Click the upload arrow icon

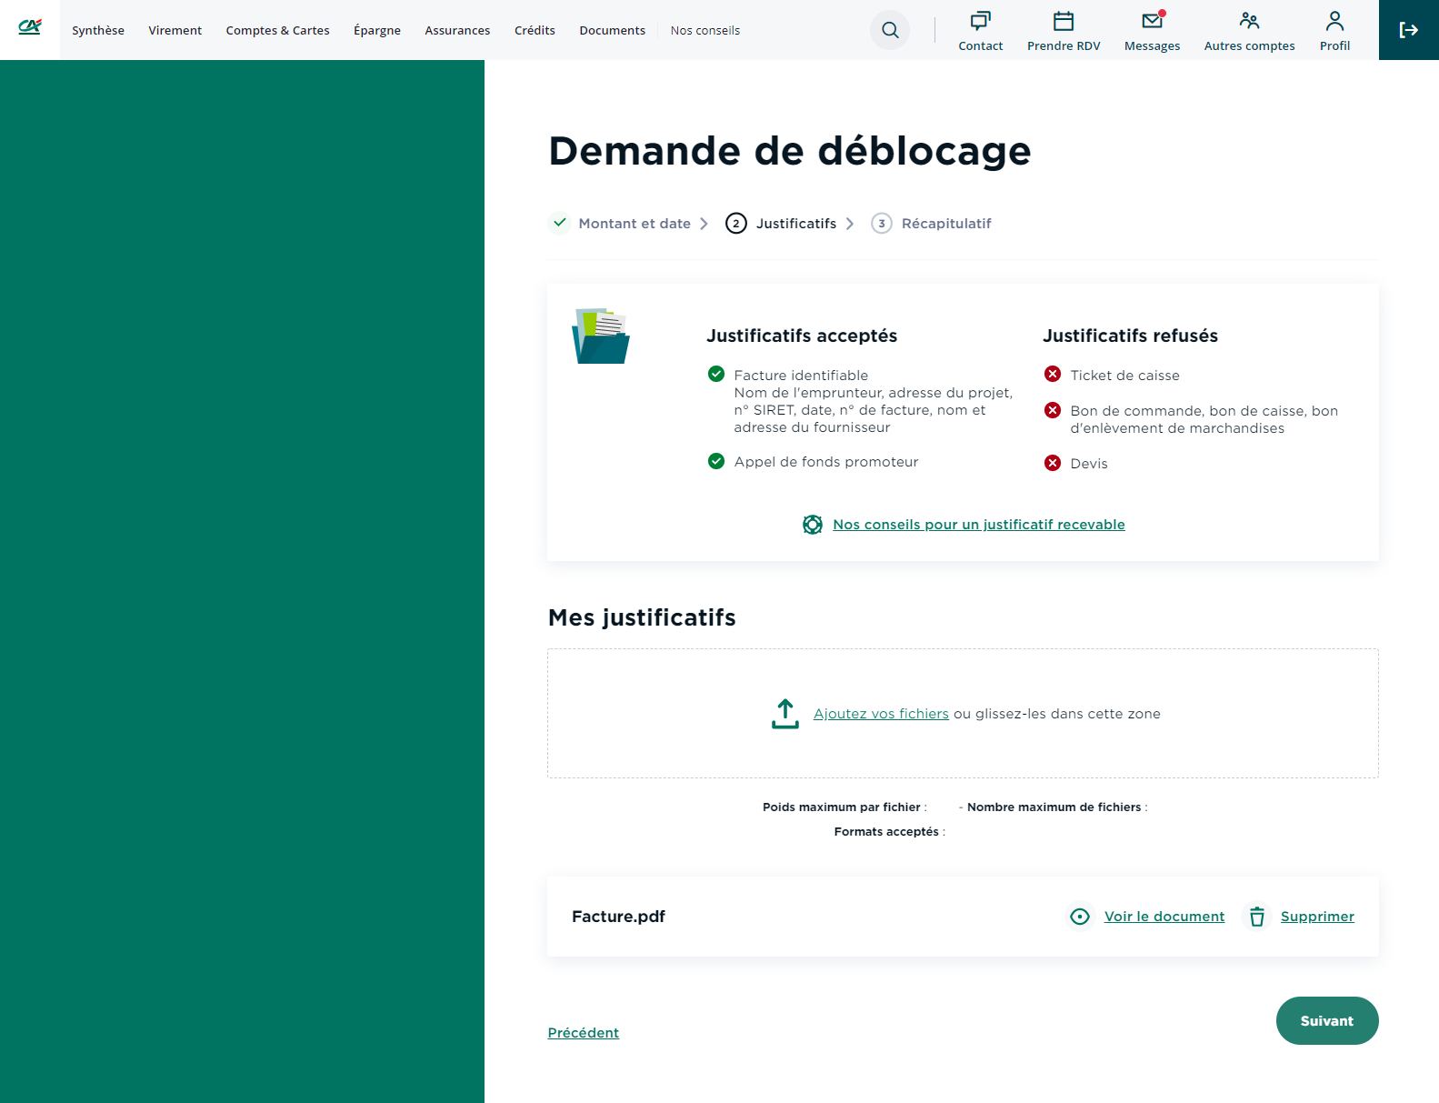point(784,714)
